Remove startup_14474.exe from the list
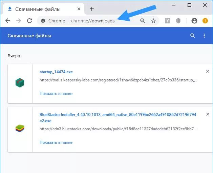This screenshot has width=213, height=173. pos(208,71)
